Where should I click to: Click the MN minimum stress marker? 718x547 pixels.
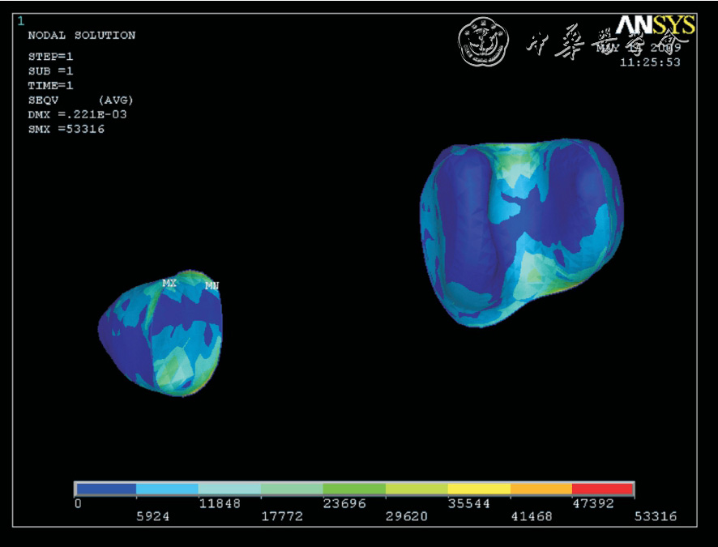[212, 285]
